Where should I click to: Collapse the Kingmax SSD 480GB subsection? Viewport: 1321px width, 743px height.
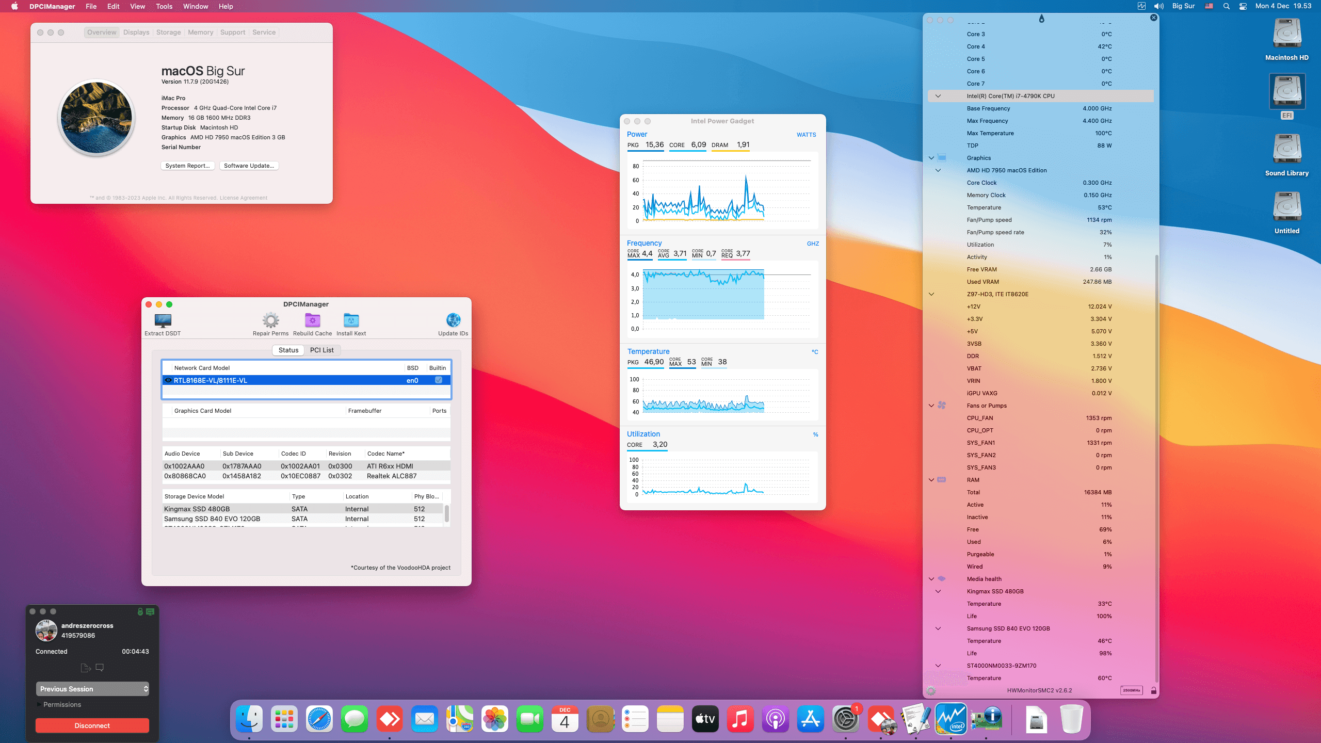938,591
